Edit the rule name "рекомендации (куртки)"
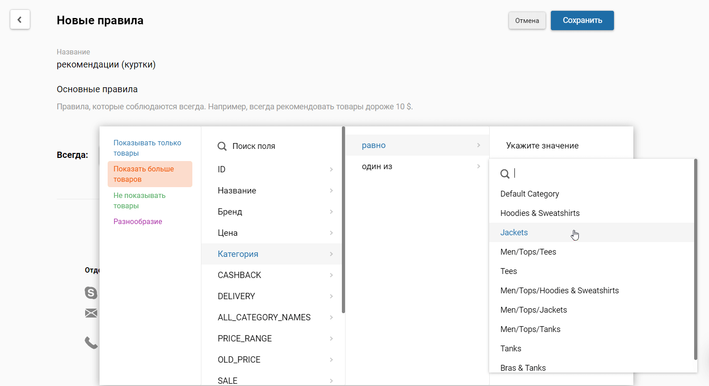Image resolution: width=709 pixels, height=386 pixels. (x=106, y=65)
